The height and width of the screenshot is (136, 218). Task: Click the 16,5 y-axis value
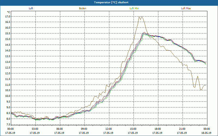[x=8, y=22]
